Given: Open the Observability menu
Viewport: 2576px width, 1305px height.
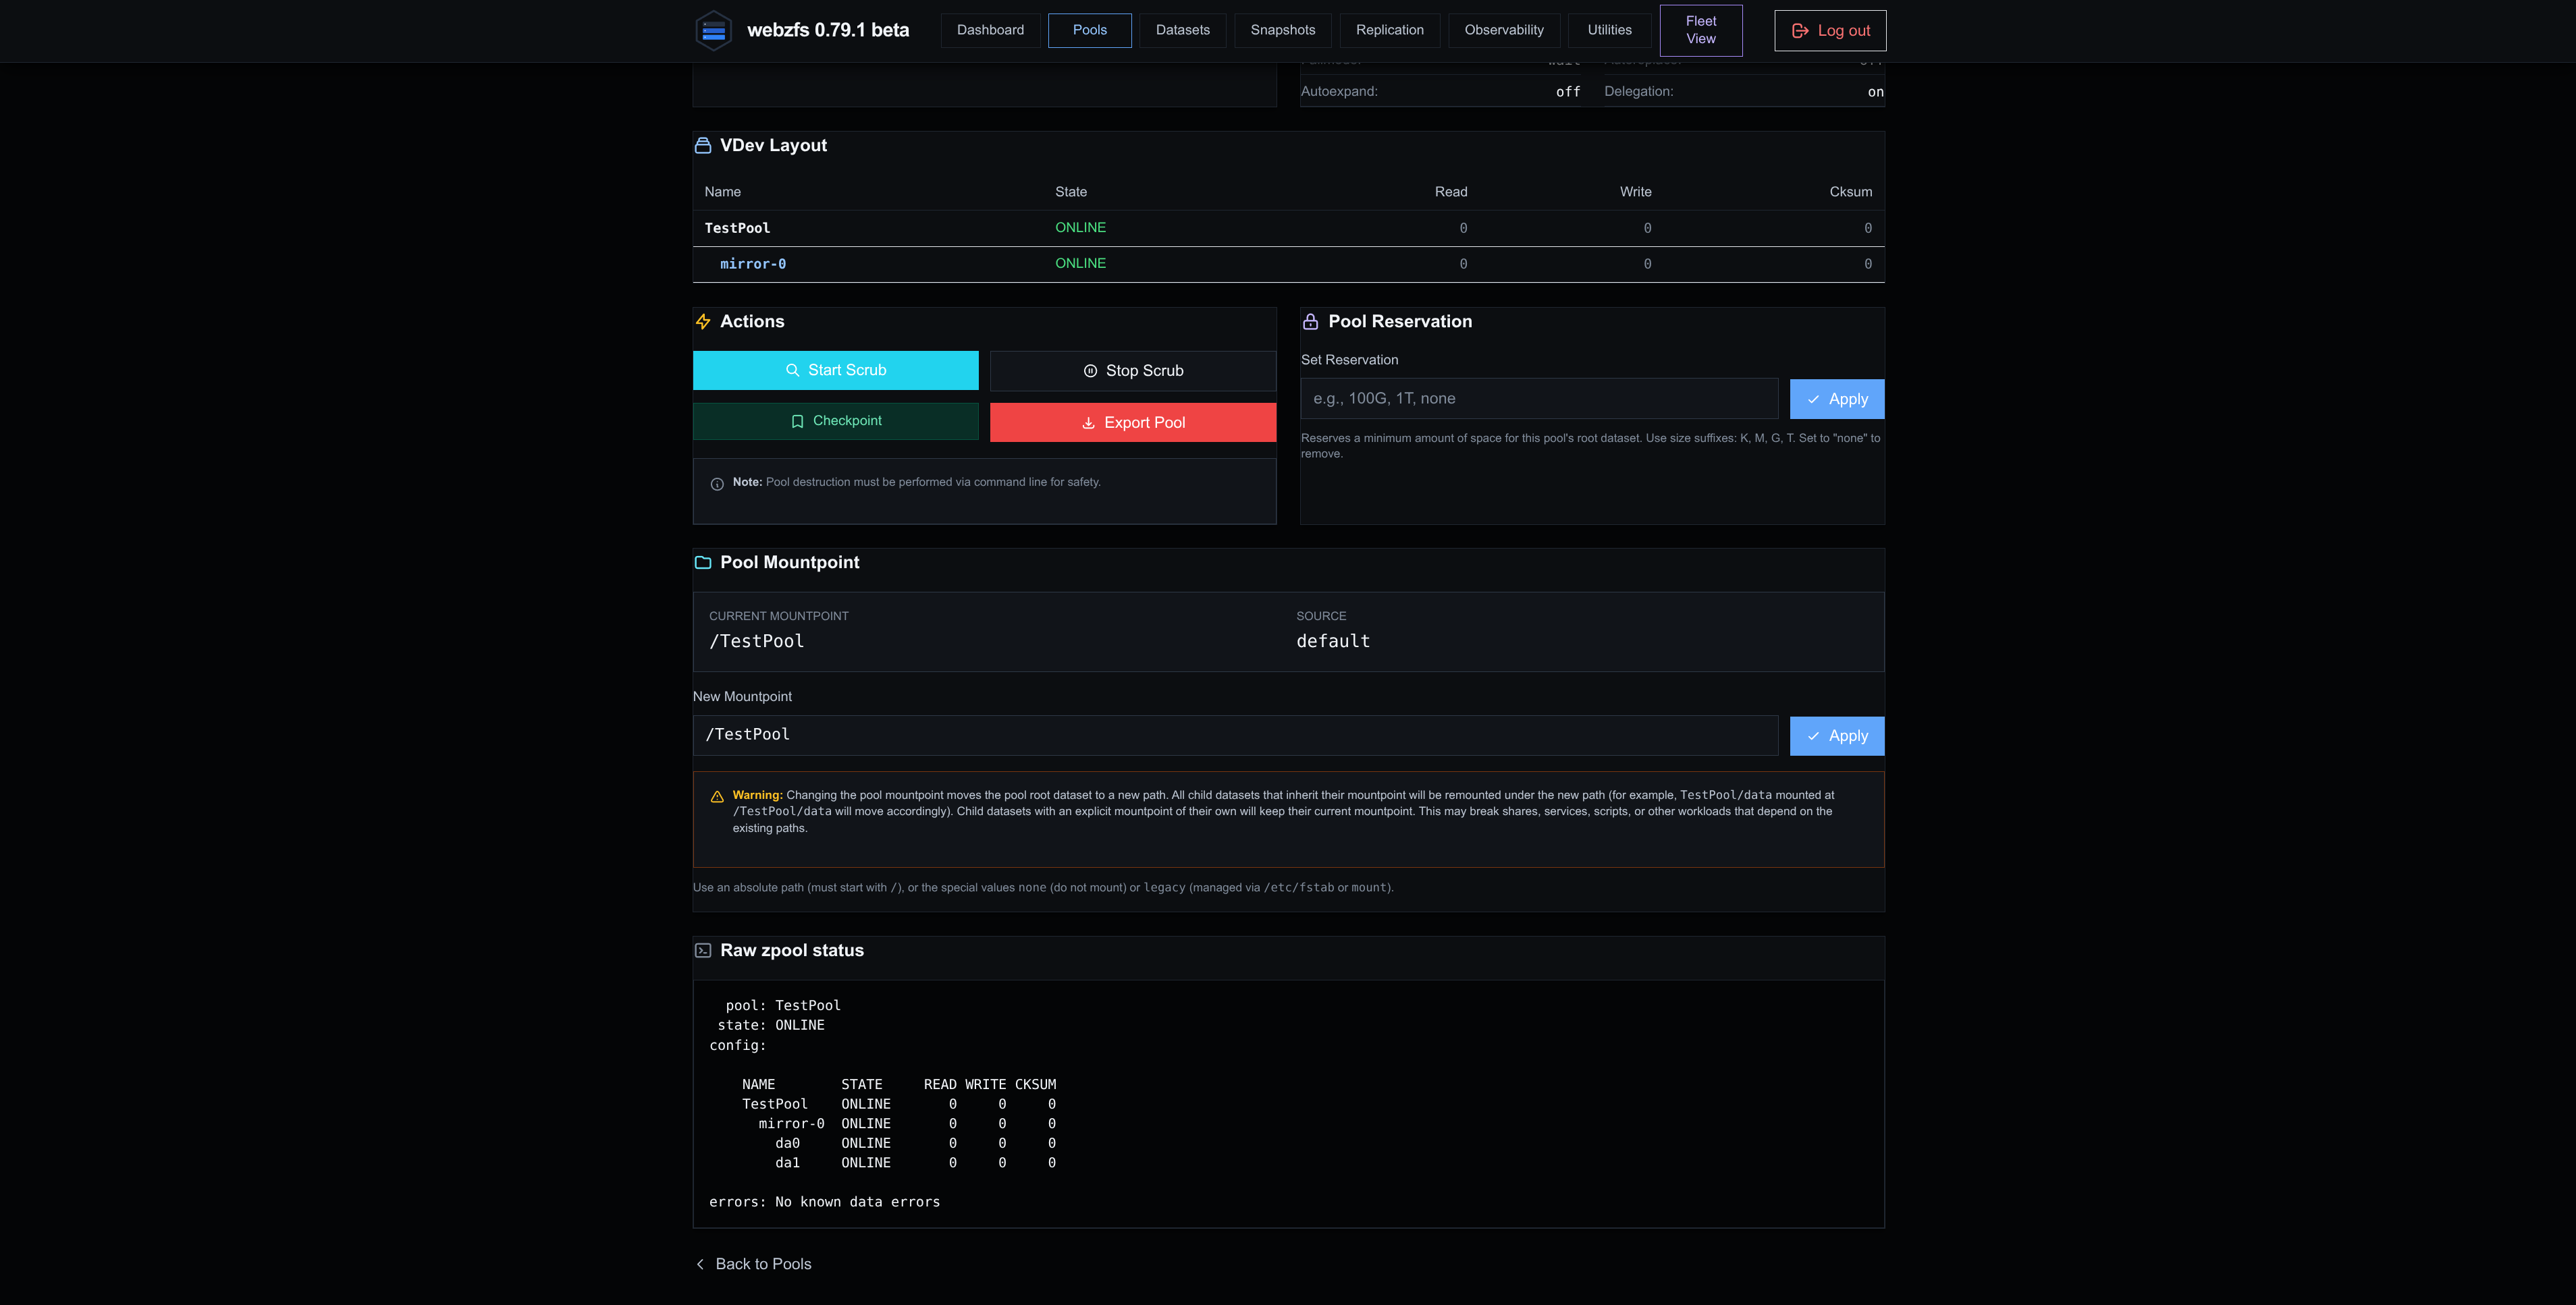Looking at the screenshot, I should 1503,30.
